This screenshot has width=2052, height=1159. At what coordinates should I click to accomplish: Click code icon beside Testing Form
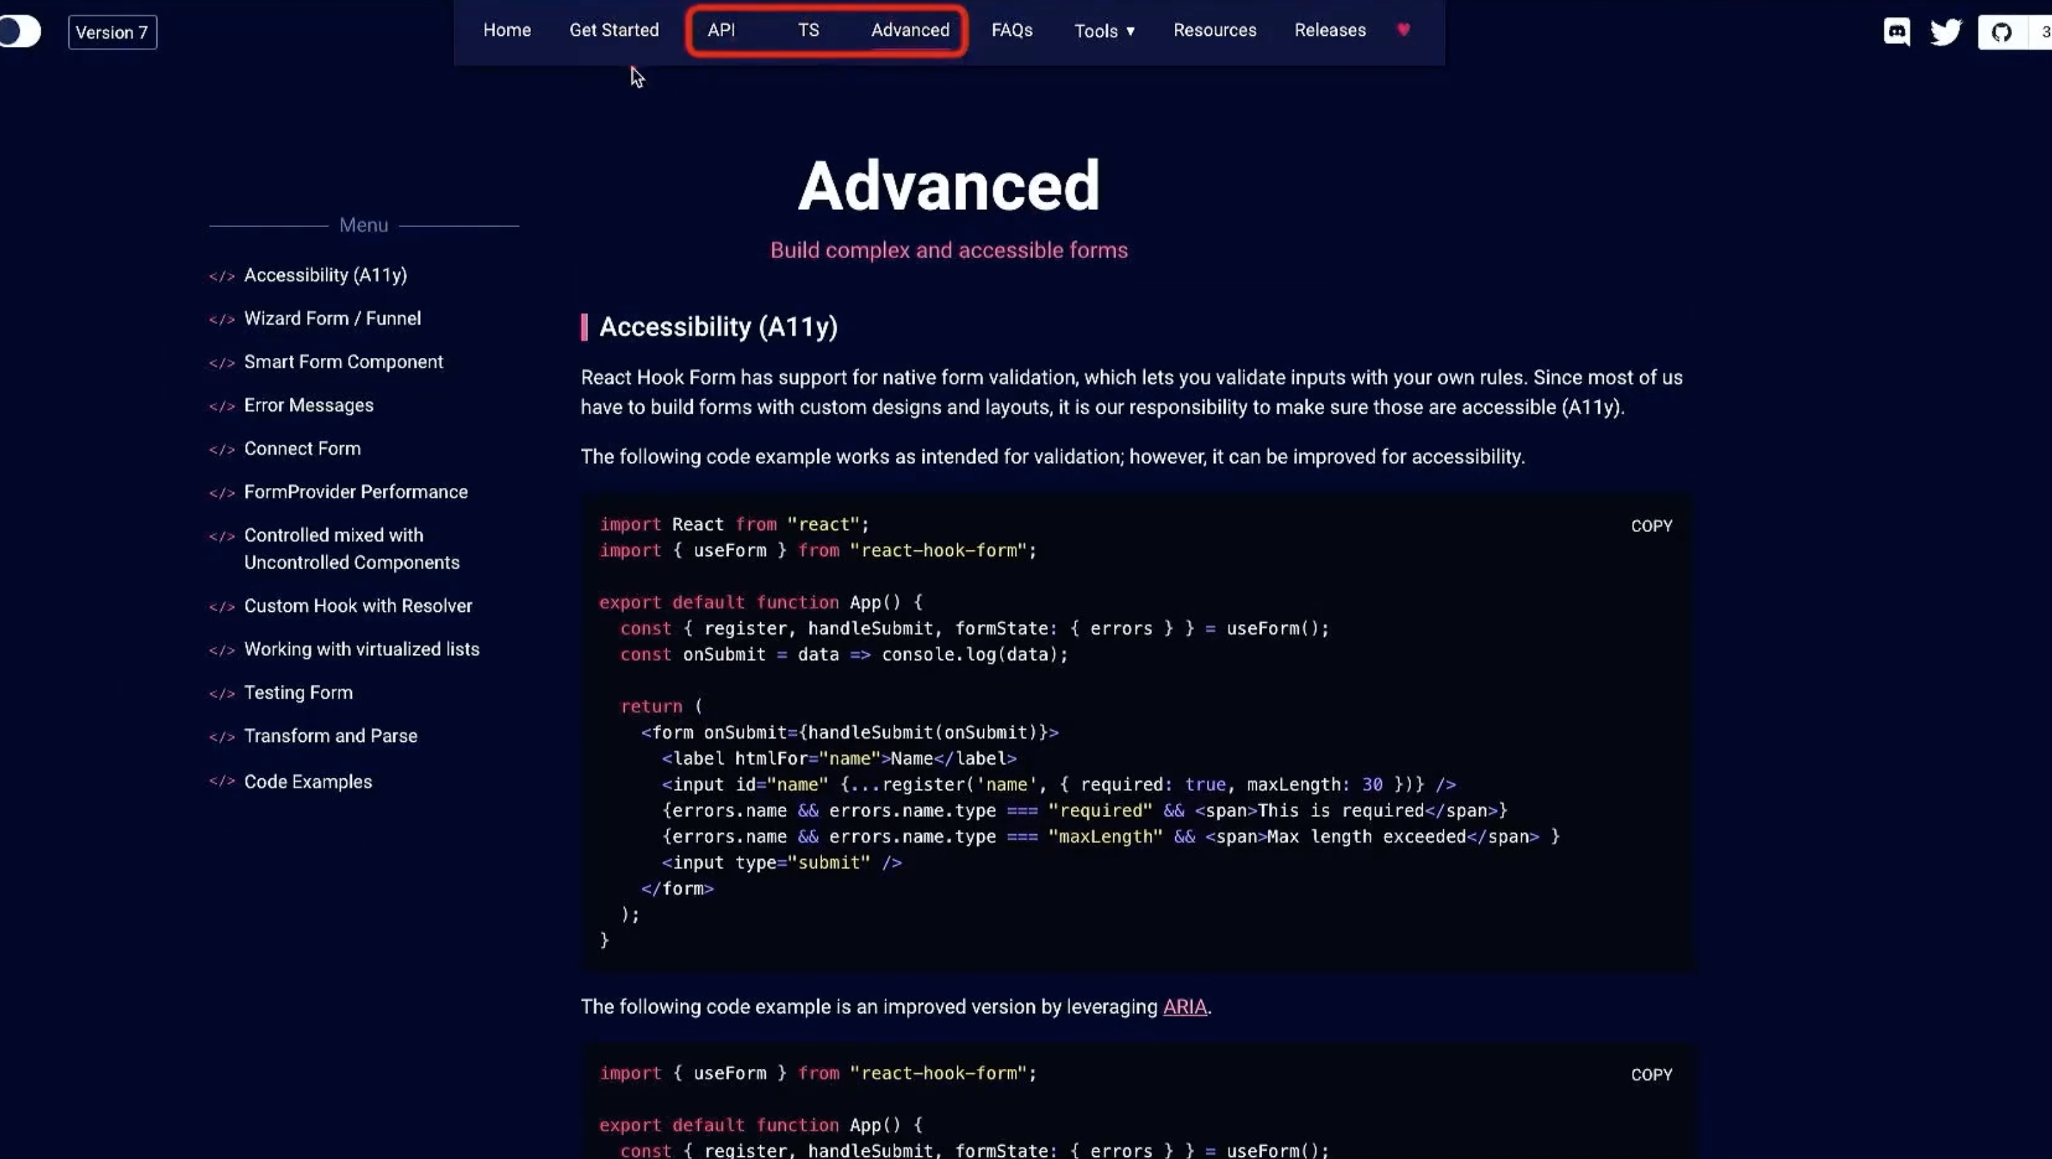222,694
